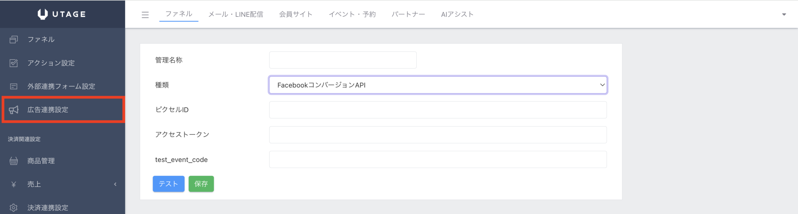This screenshot has width=798, height=214.
Task: Switch to the メール・LINE配信 tab
Action: pyautogui.click(x=235, y=14)
